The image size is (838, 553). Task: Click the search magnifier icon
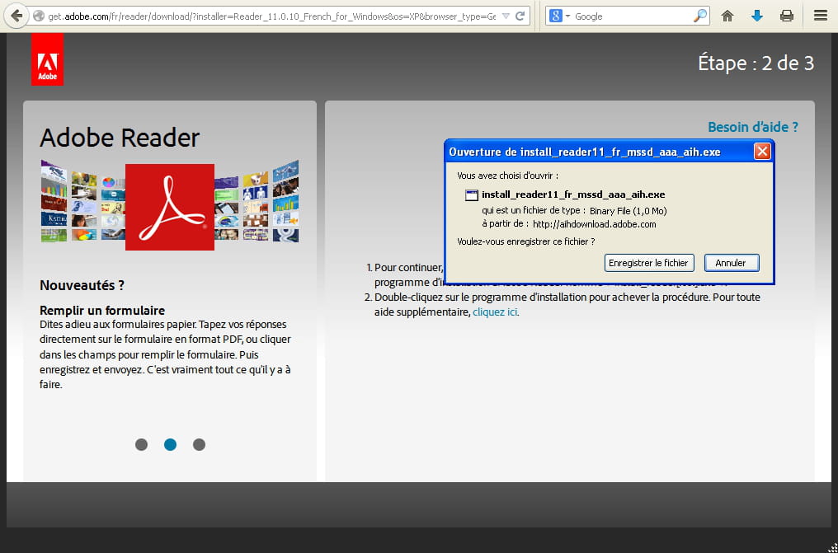pos(699,16)
